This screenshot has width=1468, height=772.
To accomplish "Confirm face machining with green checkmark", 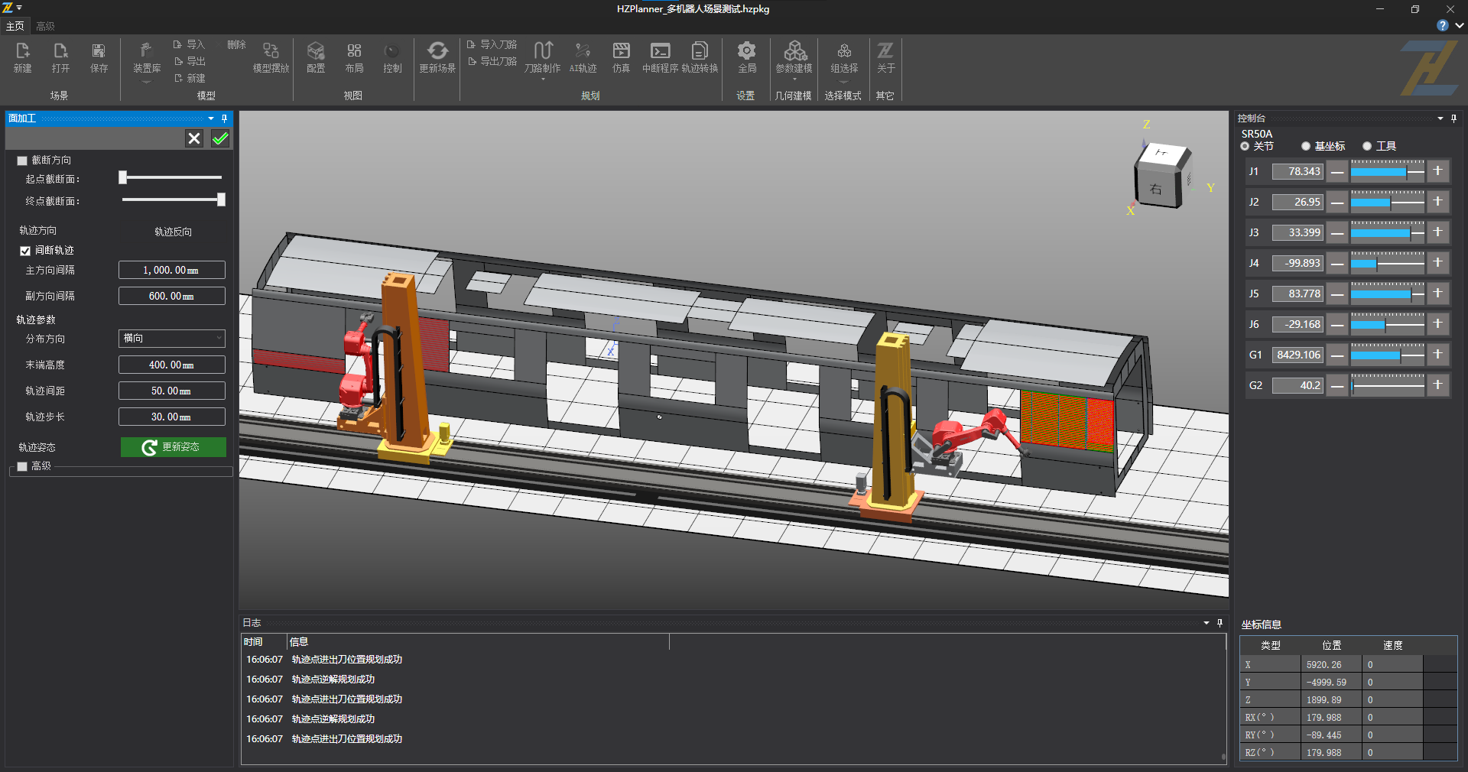I will coord(220,138).
